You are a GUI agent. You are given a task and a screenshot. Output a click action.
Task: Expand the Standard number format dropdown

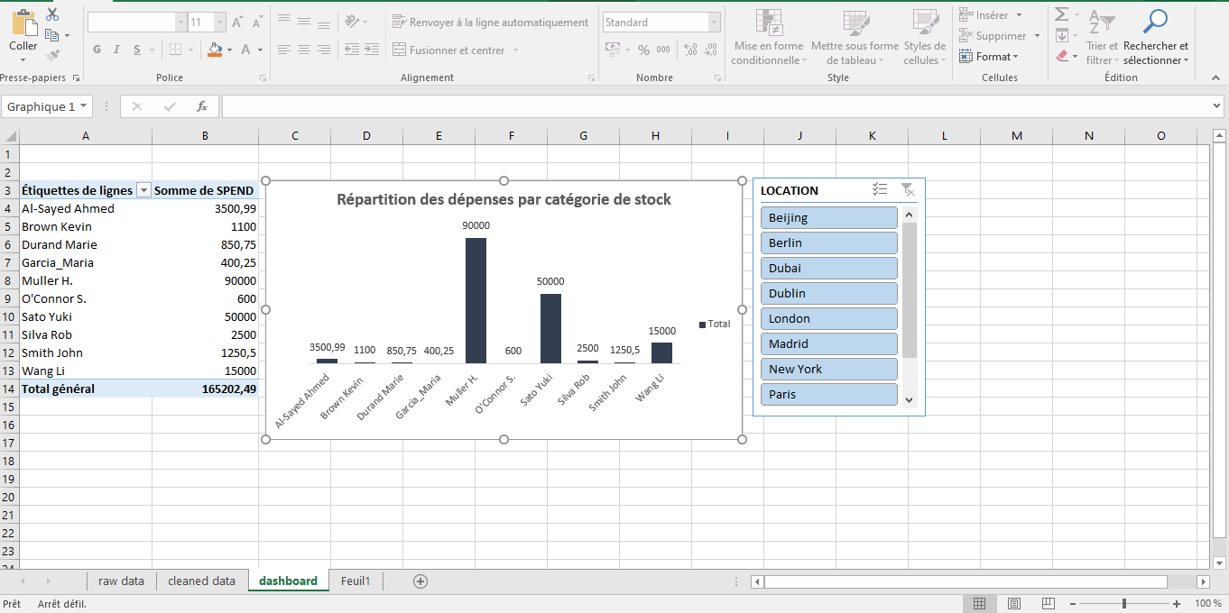tap(714, 23)
